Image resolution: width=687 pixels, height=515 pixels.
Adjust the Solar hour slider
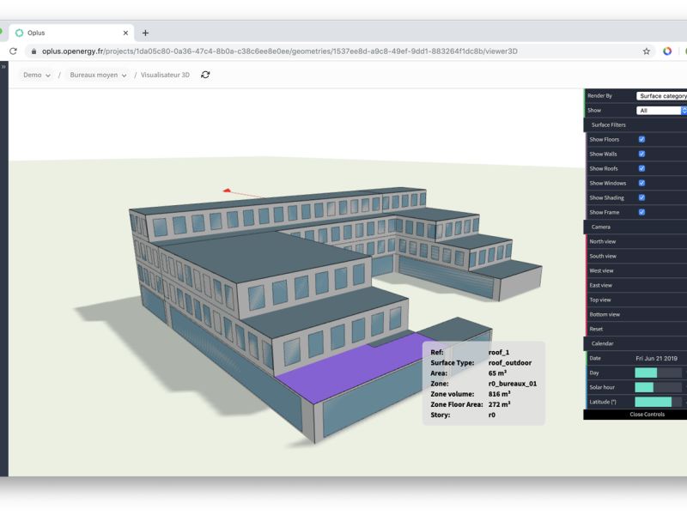pos(658,387)
